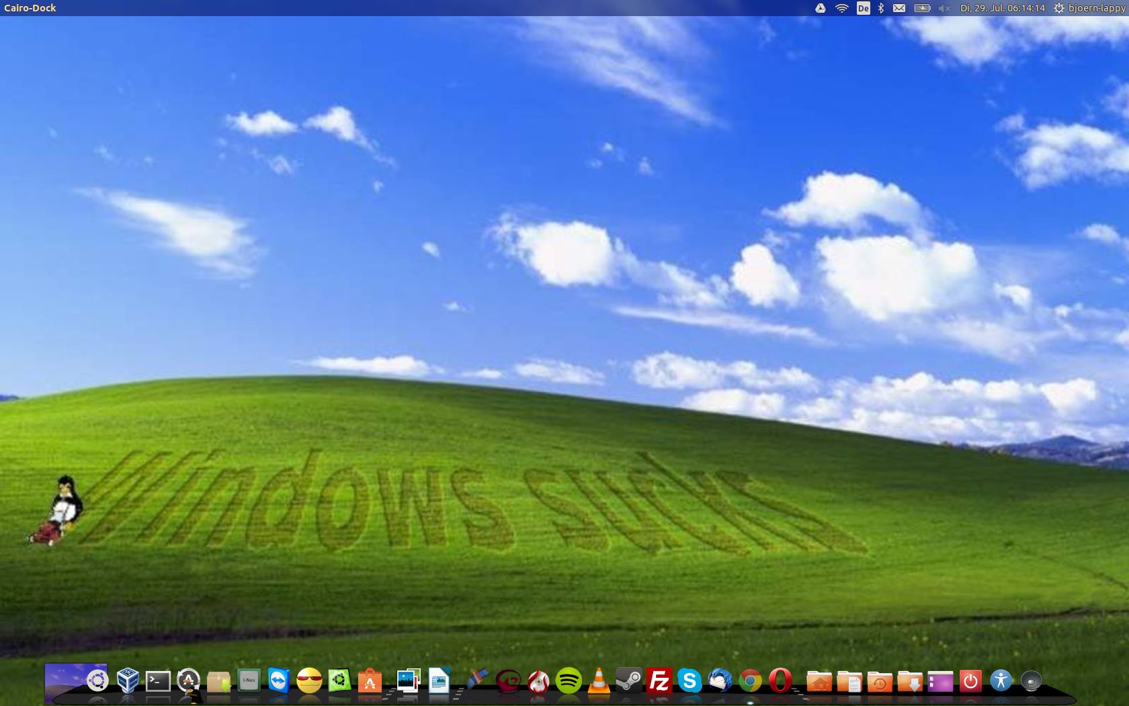Open TeamViewer from the dock
1129x706 pixels.
[279, 680]
